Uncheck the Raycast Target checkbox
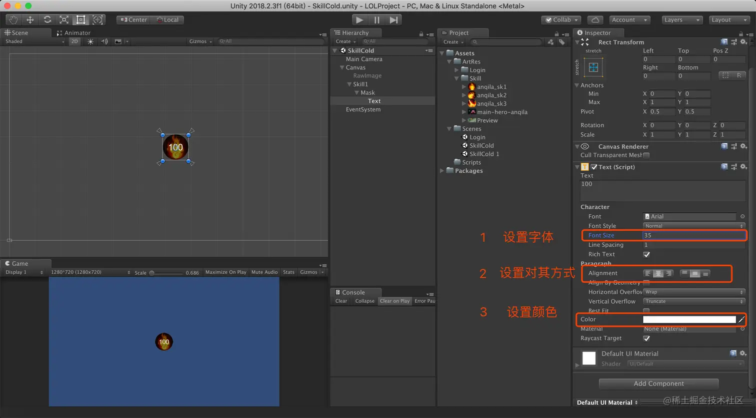The height and width of the screenshot is (418, 756). [646, 339]
